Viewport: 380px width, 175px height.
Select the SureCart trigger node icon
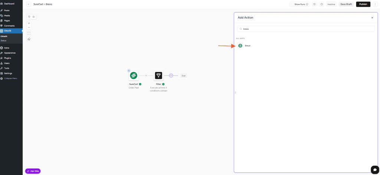tap(134, 76)
